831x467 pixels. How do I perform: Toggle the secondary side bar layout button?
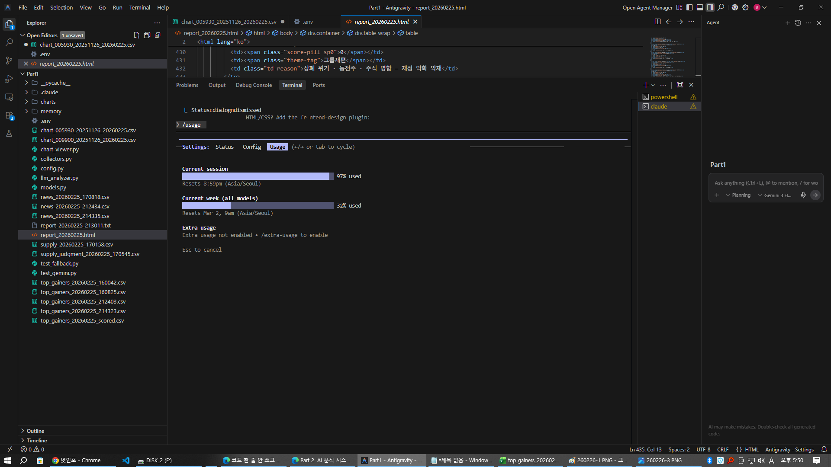710,7
